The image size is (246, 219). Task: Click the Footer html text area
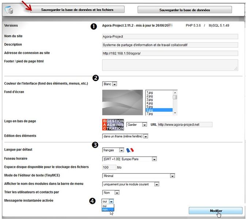pyautogui.click(x=170, y=65)
